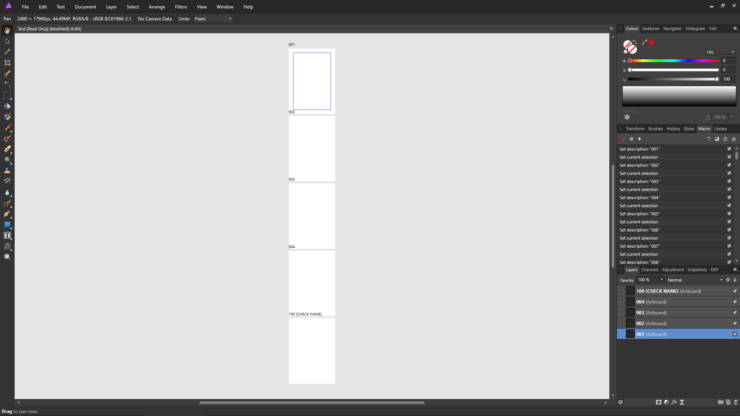Hide the 100 (CHECK NAME) artboard layer
740x416 pixels.
click(x=735, y=291)
